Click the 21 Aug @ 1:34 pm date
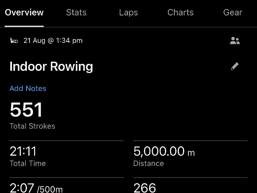The image size is (257, 193). click(x=53, y=41)
